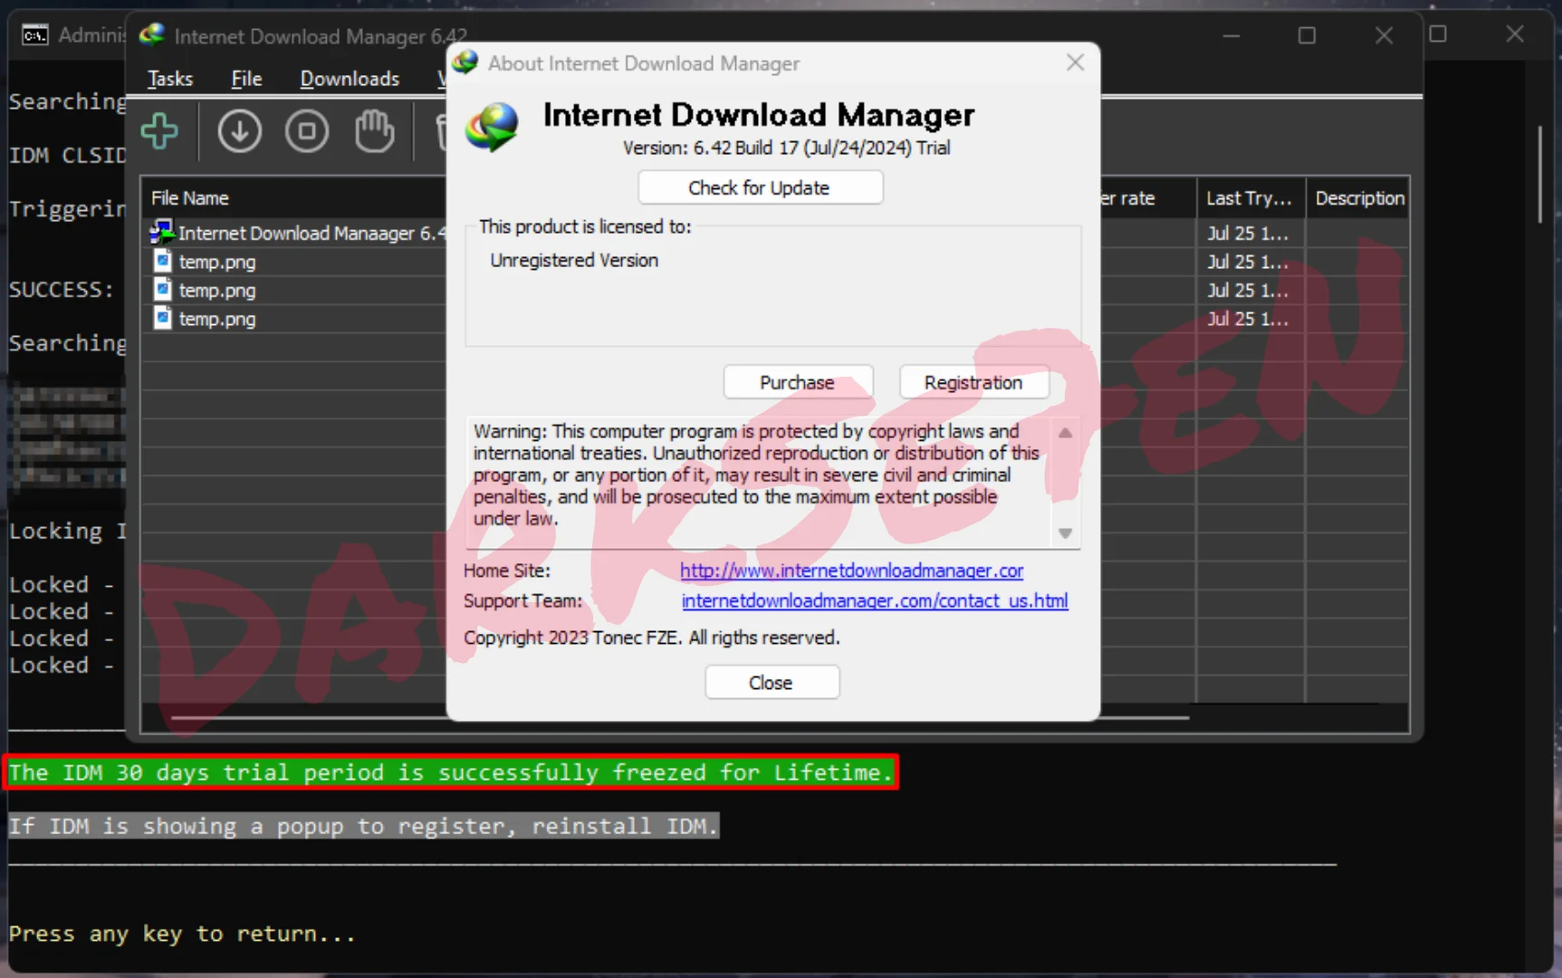This screenshot has width=1562, height=978.
Task: Click the Description column header
Action: [x=1359, y=198]
